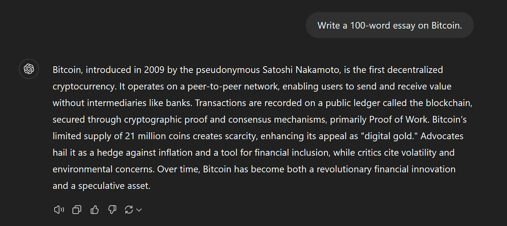Screen dimensions: 507x226
Task: Give the response a thumbs up
Action: 94,210
